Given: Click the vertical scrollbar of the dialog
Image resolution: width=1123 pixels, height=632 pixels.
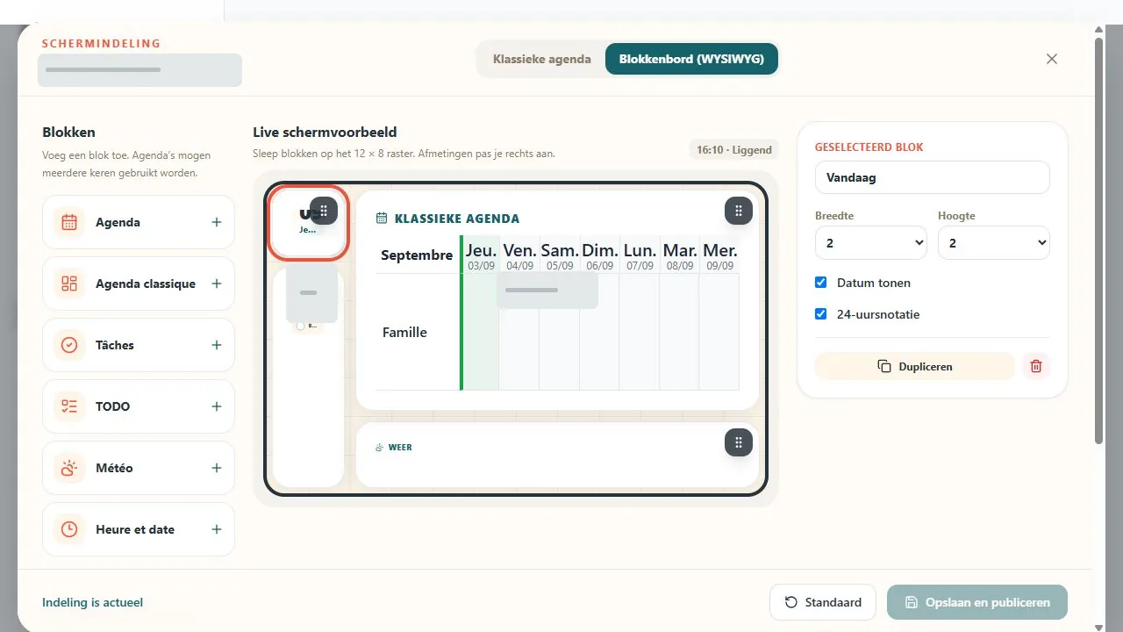Looking at the screenshot, I should click(x=1099, y=237).
